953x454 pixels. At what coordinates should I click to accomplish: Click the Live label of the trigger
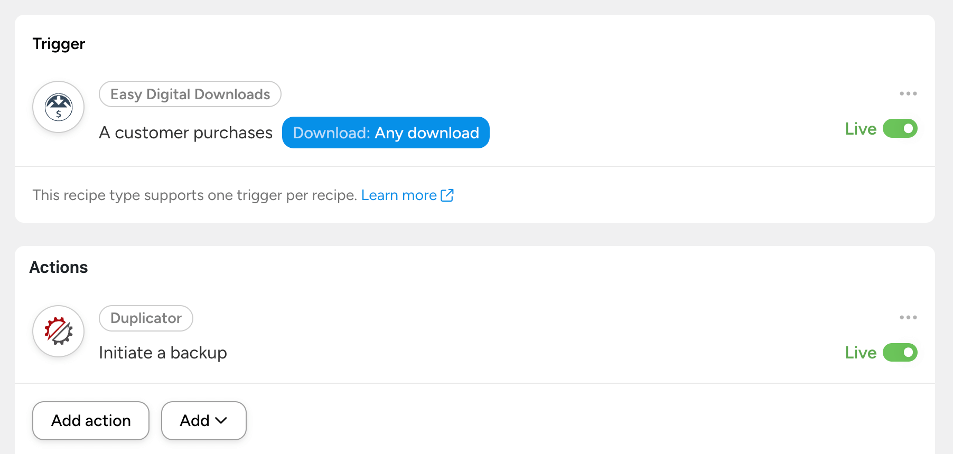860,129
